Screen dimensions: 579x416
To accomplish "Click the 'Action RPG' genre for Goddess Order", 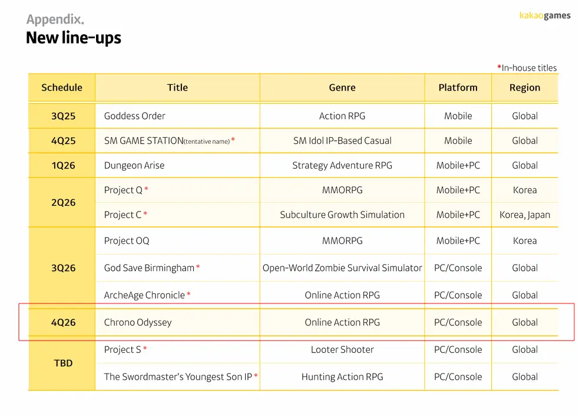I will pyautogui.click(x=342, y=116).
